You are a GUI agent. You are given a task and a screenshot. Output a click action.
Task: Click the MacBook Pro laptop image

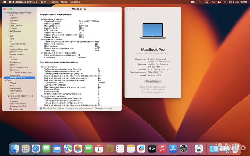click(x=153, y=31)
